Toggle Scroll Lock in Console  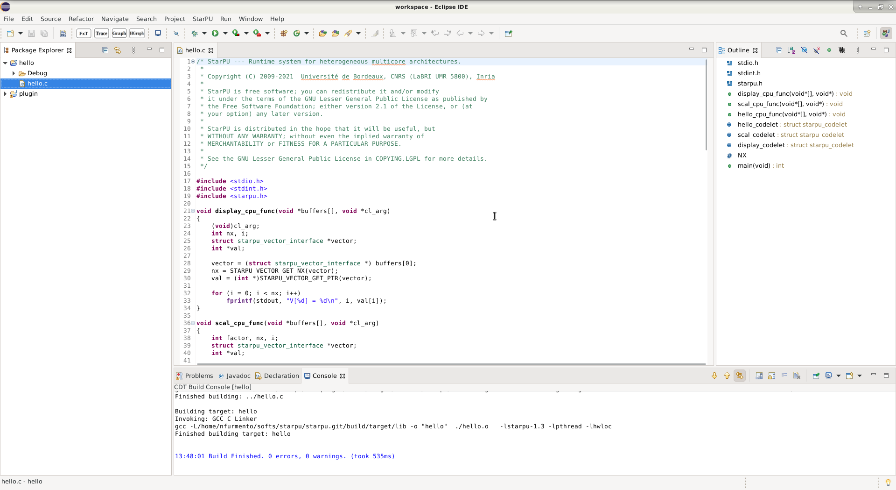[x=771, y=376]
